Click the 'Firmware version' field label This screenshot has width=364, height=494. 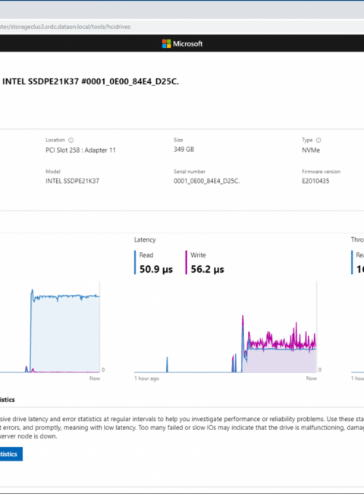(x=322, y=172)
